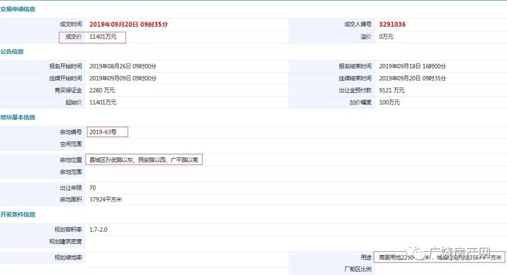Click the 成交人编号 value 3291036

tap(392, 24)
